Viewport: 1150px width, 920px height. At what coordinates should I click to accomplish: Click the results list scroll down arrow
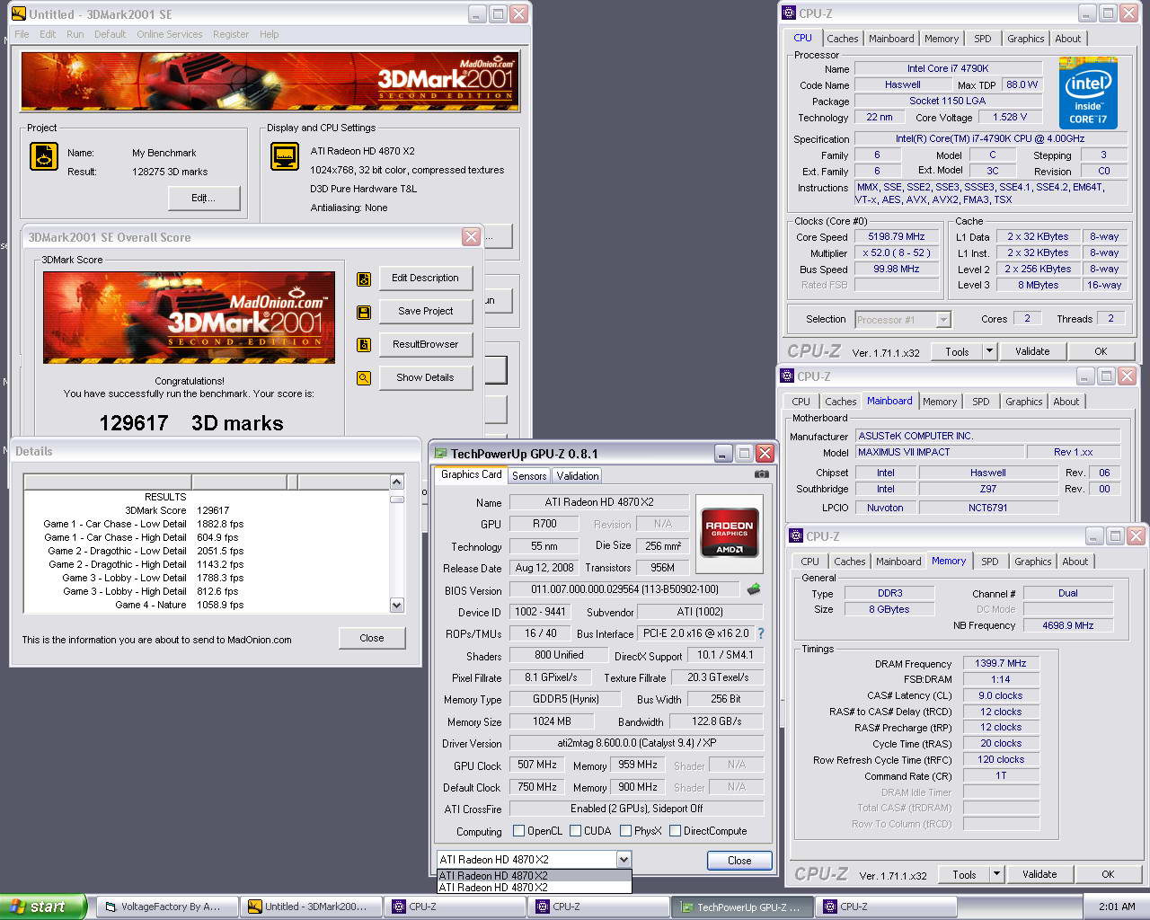[x=397, y=606]
